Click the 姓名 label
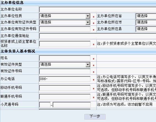The height and width of the screenshot is (122, 156). coord(4,58)
